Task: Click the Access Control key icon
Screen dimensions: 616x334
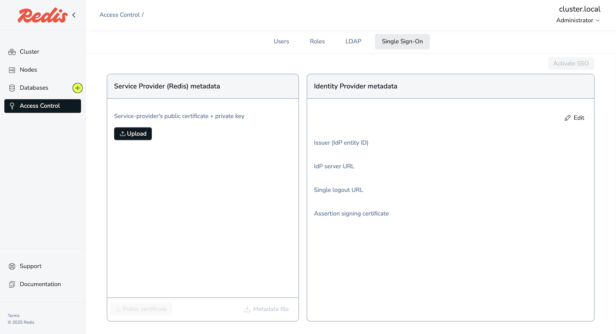Action: point(12,106)
